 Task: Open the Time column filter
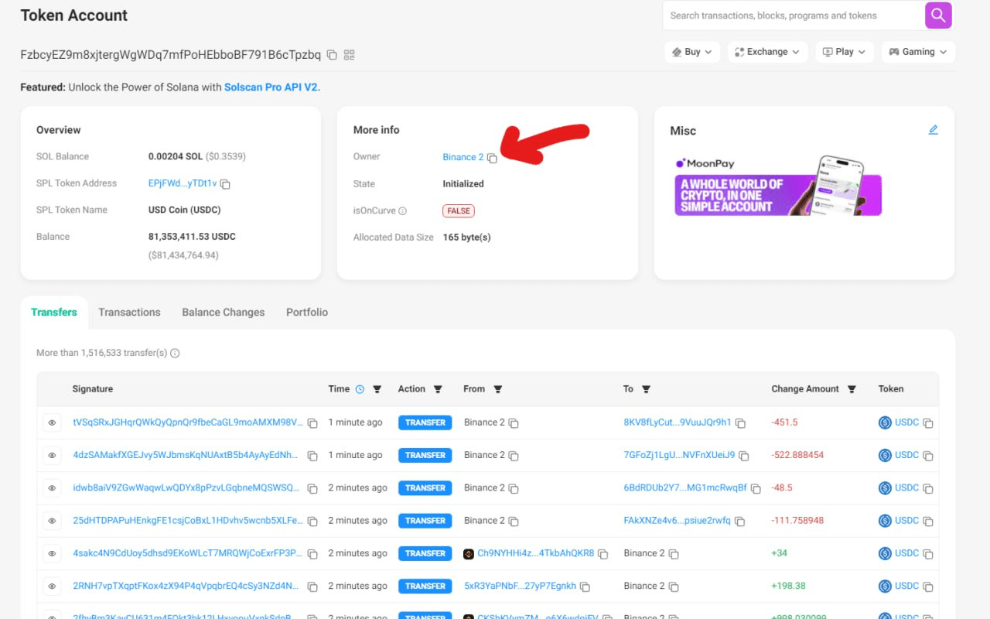click(x=377, y=389)
